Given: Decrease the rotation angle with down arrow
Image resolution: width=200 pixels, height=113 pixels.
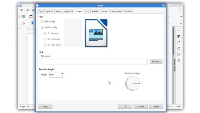Looking at the screenshot, I should coord(62,76).
